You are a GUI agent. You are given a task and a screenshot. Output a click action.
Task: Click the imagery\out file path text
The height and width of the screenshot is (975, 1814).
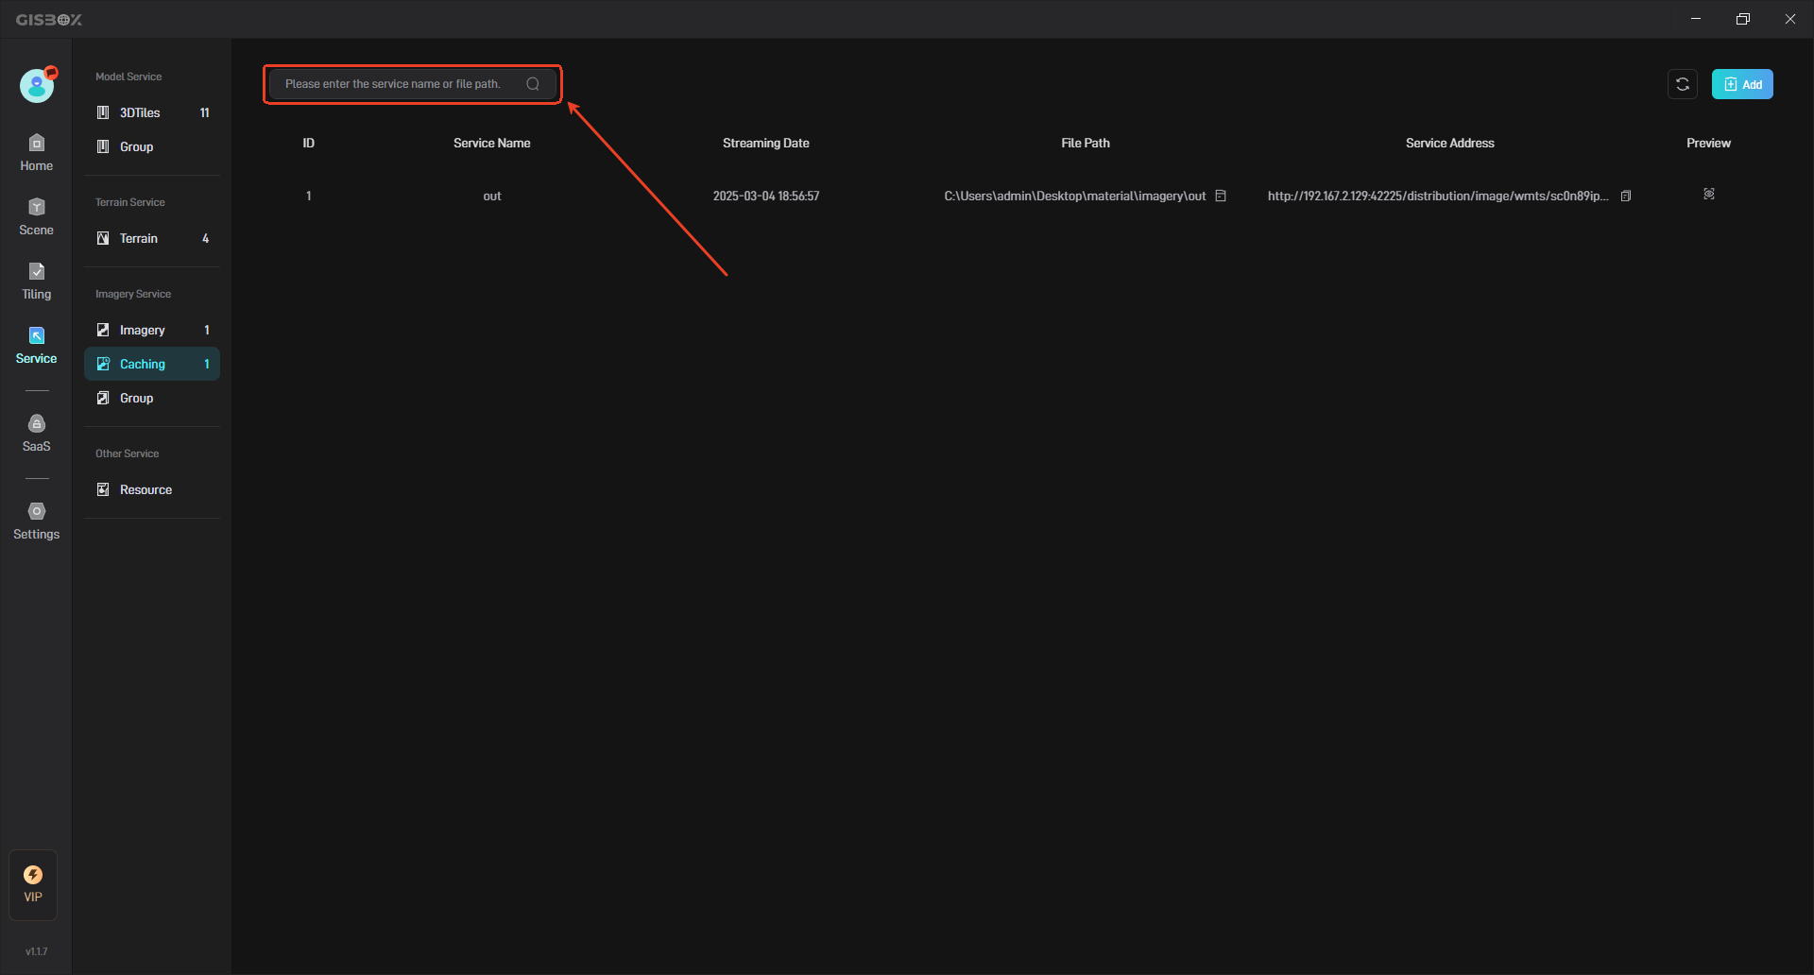[1075, 196]
